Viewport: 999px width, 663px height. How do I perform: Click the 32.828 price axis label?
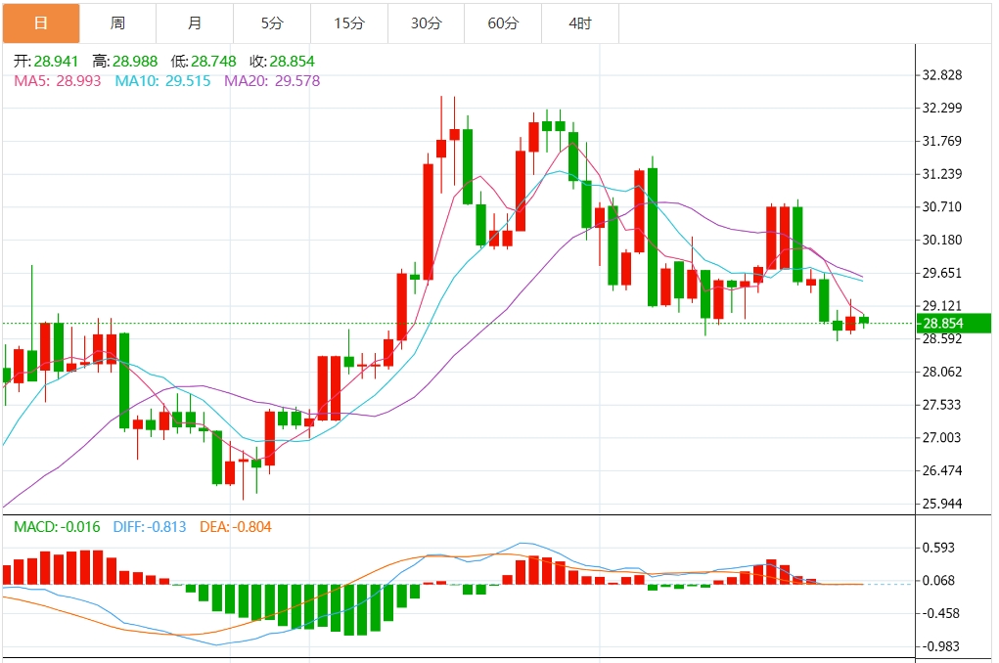click(x=942, y=75)
